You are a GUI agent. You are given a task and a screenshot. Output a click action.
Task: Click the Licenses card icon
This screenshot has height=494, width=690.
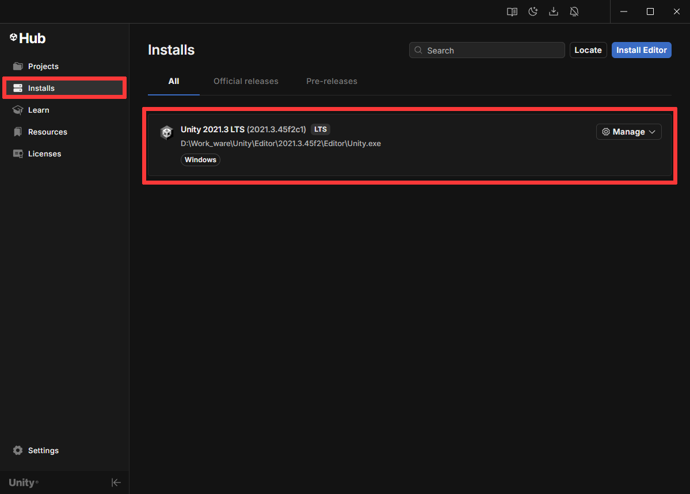pyautogui.click(x=18, y=154)
